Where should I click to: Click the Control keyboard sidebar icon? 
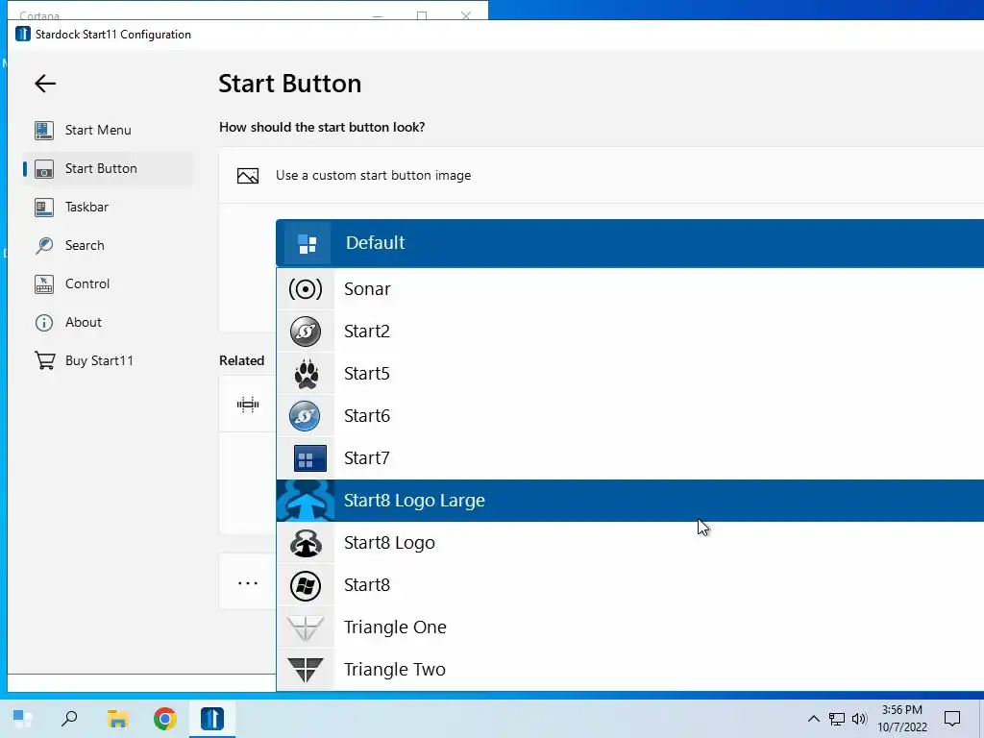click(x=44, y=283)
